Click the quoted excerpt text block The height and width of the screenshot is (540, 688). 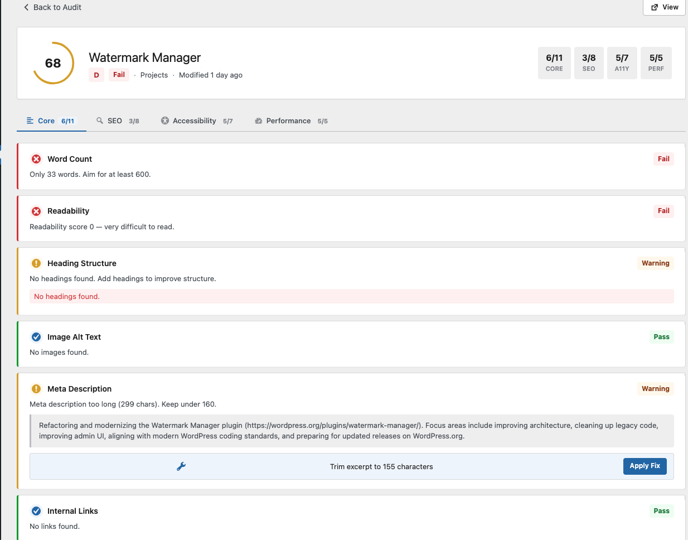click(352, 431)
